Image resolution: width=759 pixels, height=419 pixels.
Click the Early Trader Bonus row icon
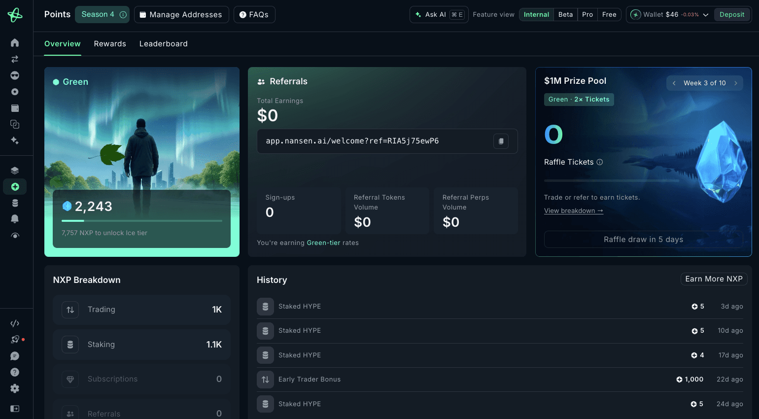265,380
